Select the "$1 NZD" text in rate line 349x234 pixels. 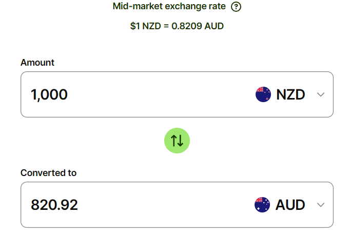[x=146, y=26]
